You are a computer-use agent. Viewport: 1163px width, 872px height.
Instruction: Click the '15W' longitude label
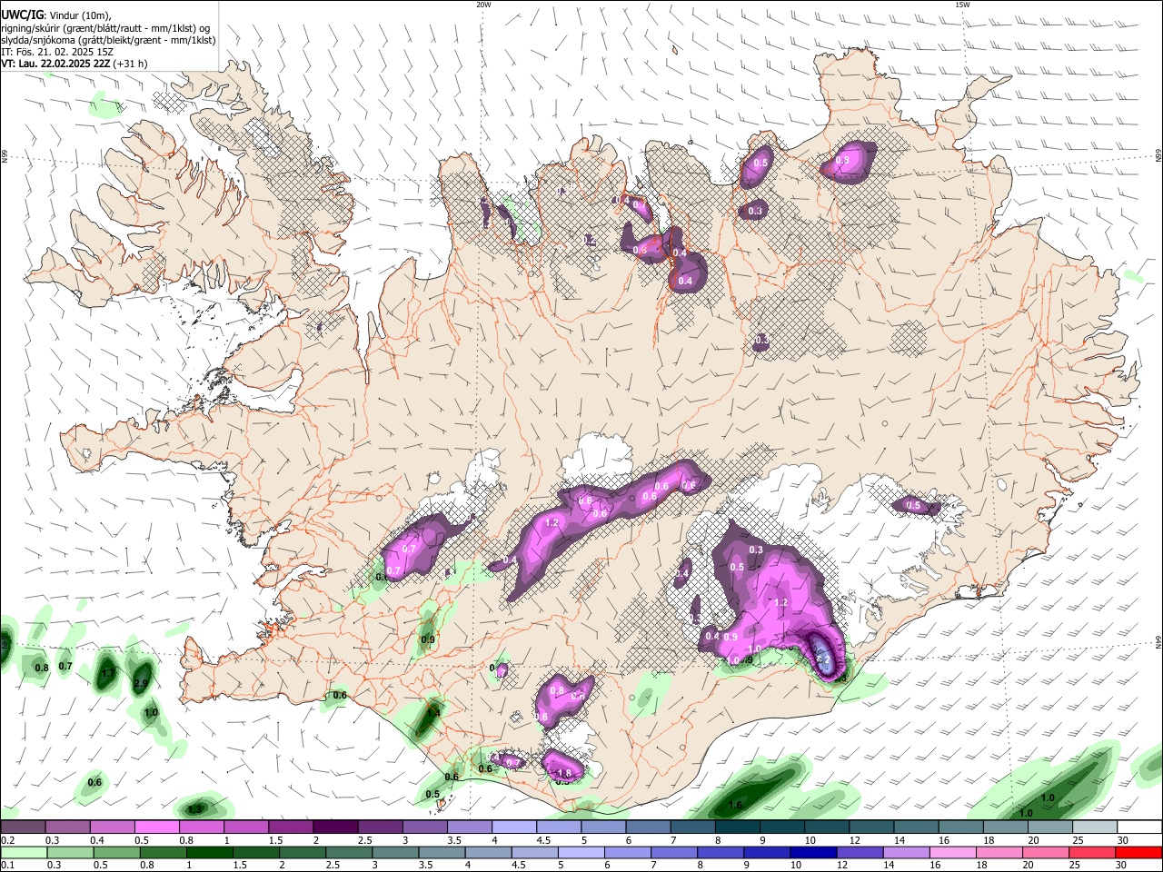[962, 5]
